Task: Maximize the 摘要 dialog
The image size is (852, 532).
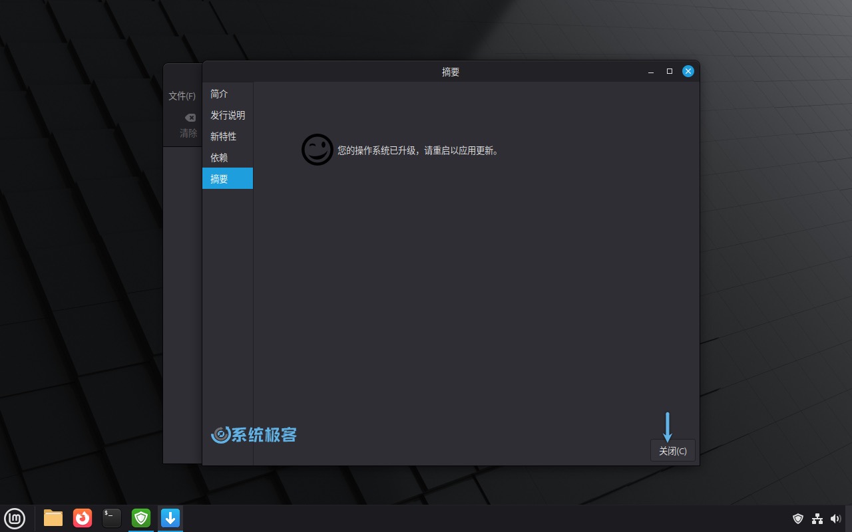Action: [669, 71]
